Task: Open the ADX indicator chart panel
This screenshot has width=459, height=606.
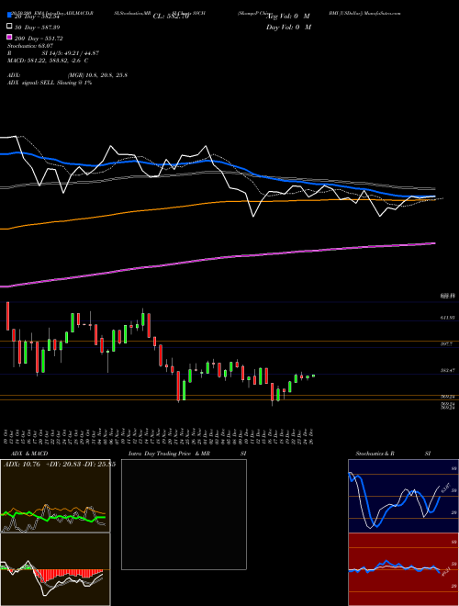Action: (x=55, y=496)
